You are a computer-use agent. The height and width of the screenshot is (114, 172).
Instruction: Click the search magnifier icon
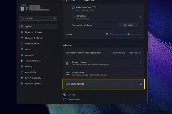55,18
